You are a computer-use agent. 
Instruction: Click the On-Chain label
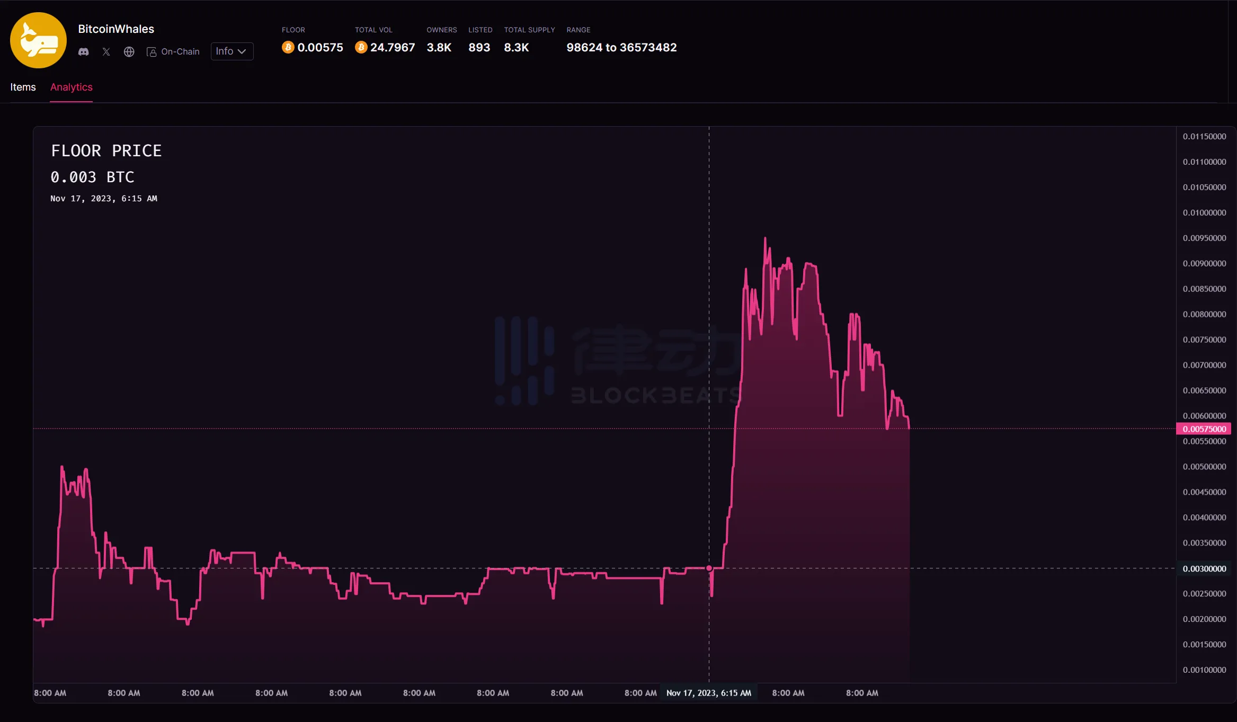point(180,52)
